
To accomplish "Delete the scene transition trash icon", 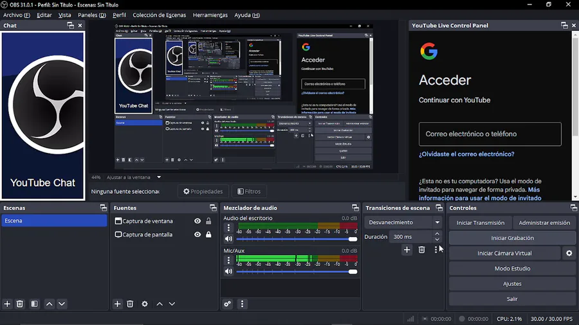I will tap(421, 250).
